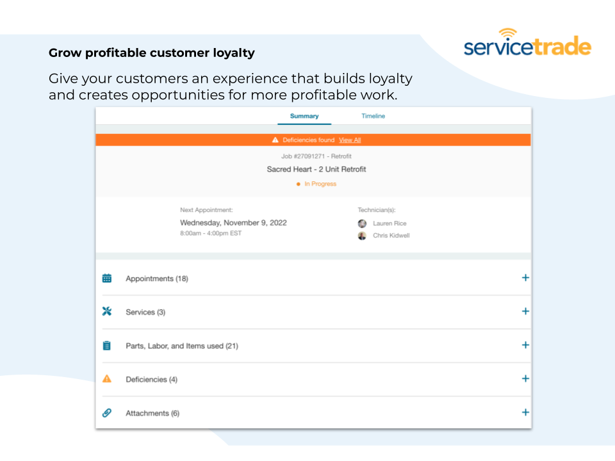Expand the Deficiencies (4) section
This screenshot has width=615, height=461.
click(525, 378)
